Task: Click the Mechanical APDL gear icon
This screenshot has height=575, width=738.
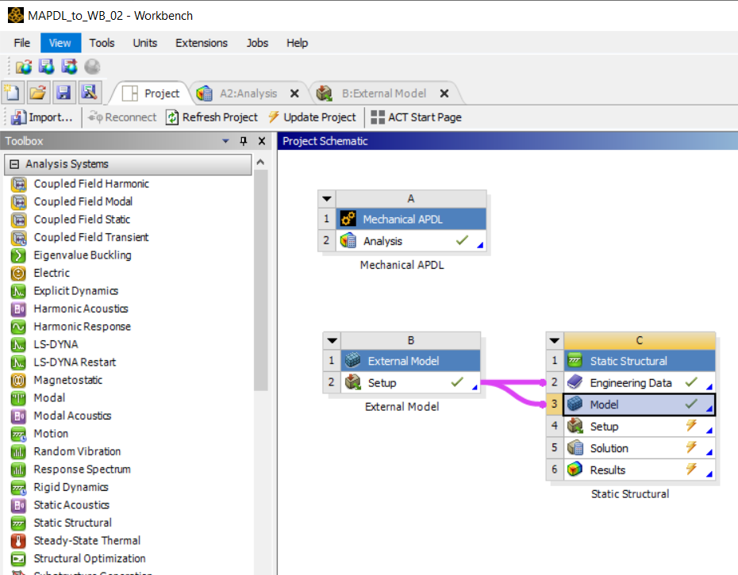Action: tap(348, 219)
